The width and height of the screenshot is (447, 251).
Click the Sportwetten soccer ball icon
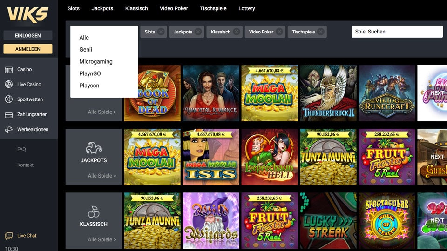(x=9, y=99)
